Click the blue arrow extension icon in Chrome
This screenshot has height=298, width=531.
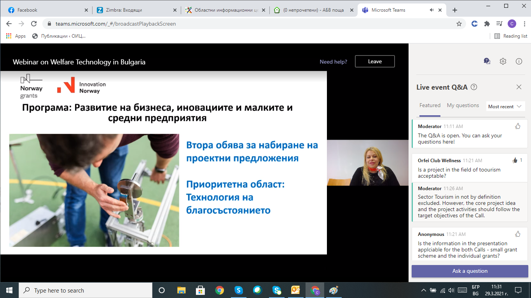click(475, 24)
